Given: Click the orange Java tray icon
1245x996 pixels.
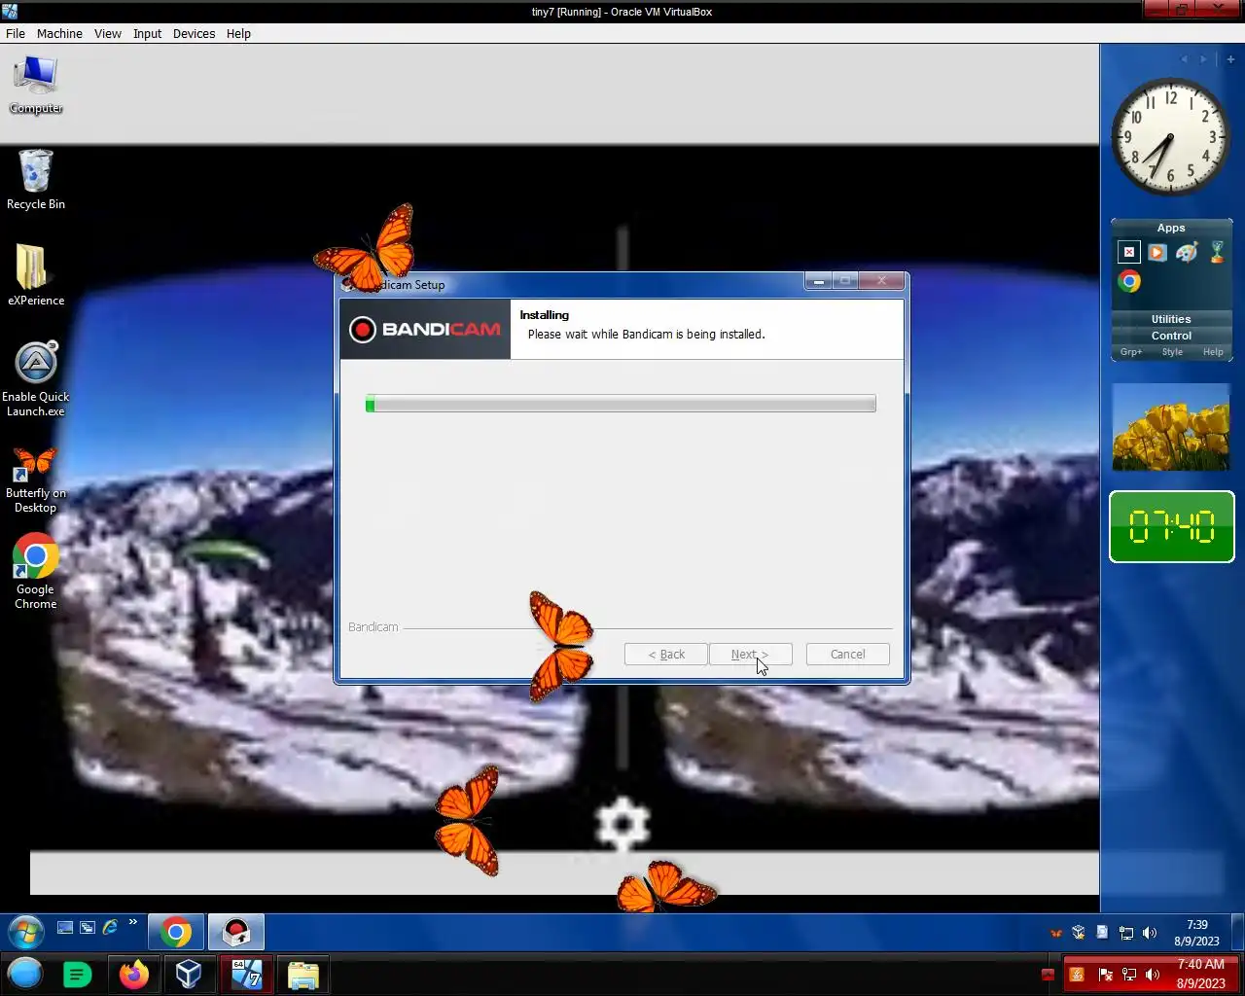Looking at the screenshot, I should tap(1076, 975).
